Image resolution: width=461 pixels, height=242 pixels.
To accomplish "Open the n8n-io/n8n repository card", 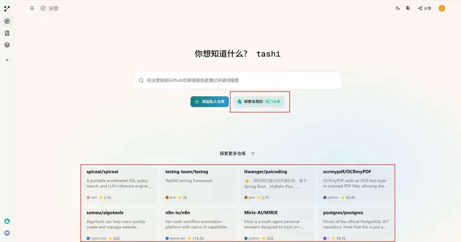I will 198,225.
